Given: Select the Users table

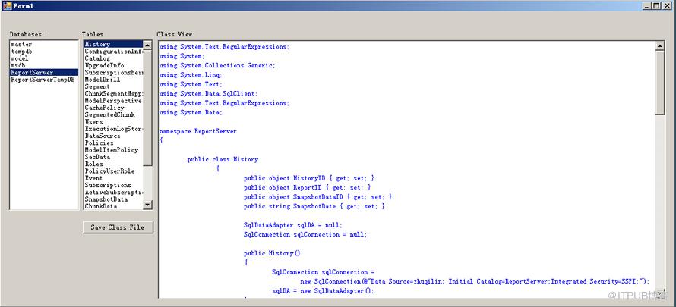Looking at the screenshot, I should coord(113,122).
